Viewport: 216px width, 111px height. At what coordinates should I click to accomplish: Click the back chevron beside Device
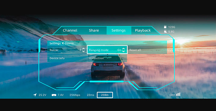tap(63, 43)
